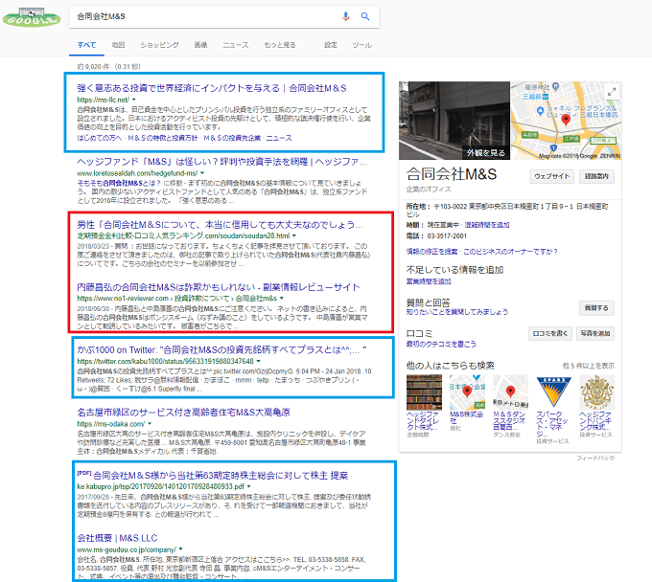The height and width of the screenshot is (582, 652).
Task: Open the M&Sの投資先企業 sitelink
Action: 232,138
